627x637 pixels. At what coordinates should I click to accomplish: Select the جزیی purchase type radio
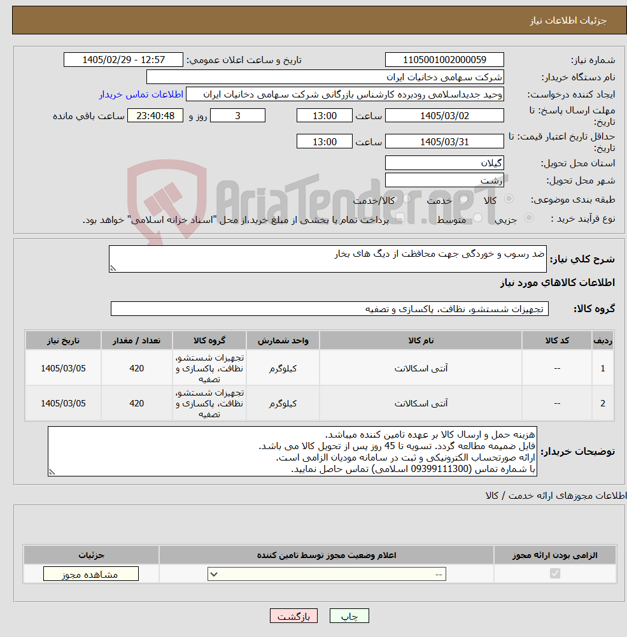[529, 218]
